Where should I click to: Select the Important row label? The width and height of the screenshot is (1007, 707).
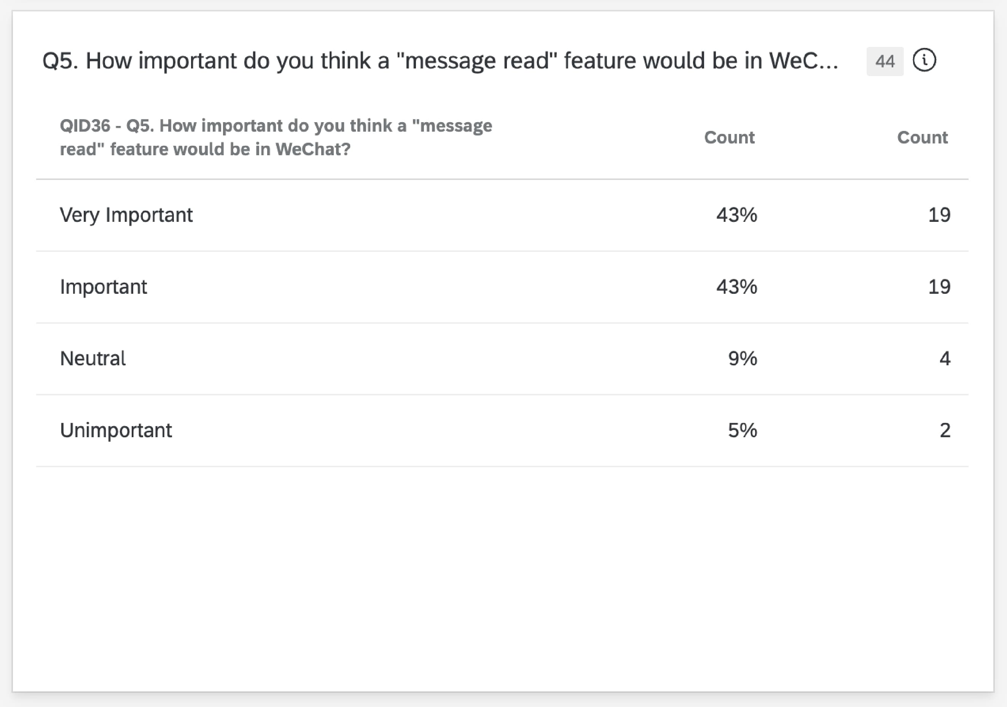coord(103,287)
